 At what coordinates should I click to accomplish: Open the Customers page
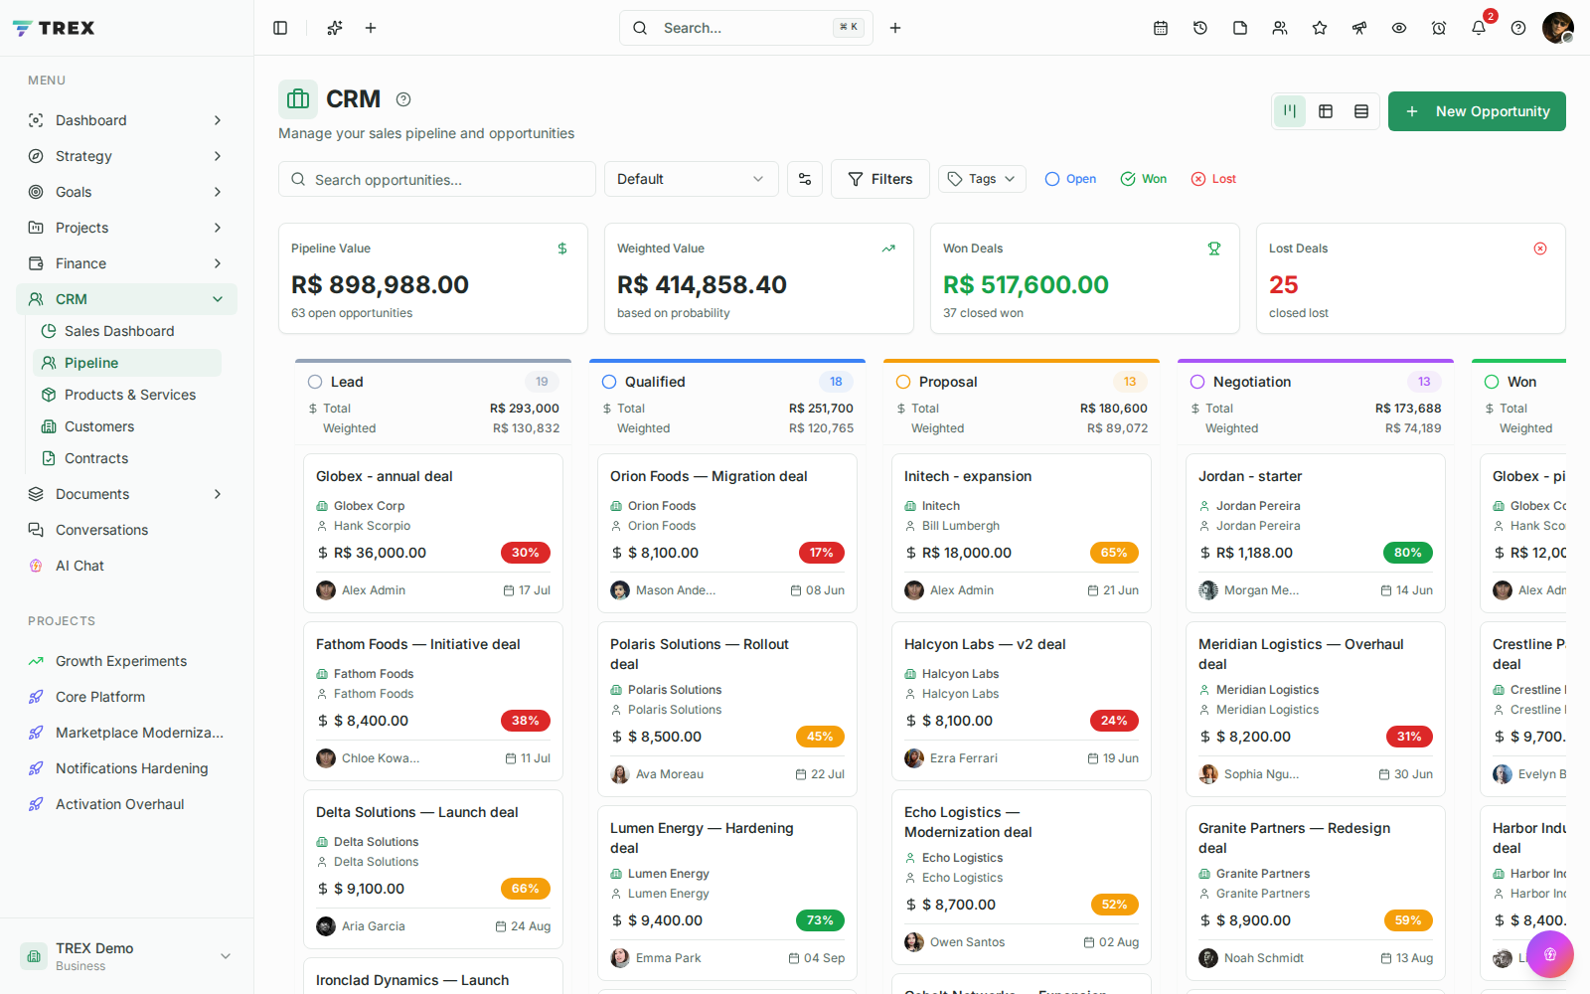[x=127, y=426]
